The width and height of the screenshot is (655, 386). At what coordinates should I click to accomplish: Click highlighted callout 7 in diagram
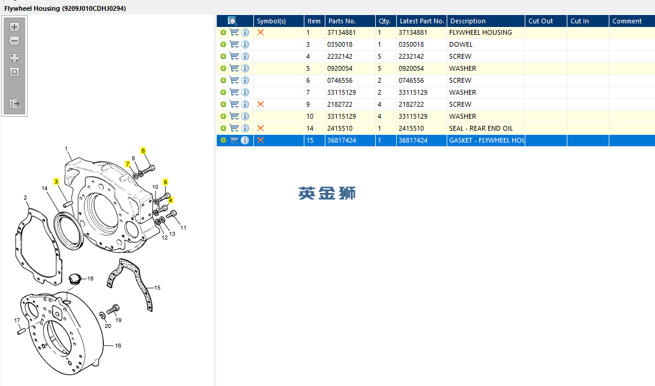(x=128, y=164)
